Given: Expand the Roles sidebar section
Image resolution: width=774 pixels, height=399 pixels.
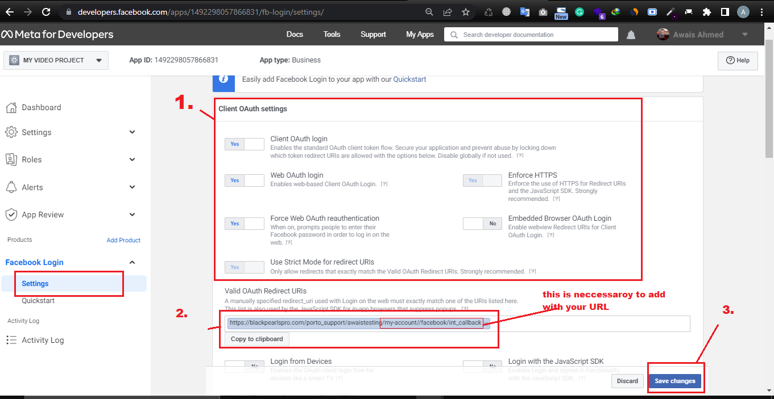Looking at the screenshot, I should (132, 159).
